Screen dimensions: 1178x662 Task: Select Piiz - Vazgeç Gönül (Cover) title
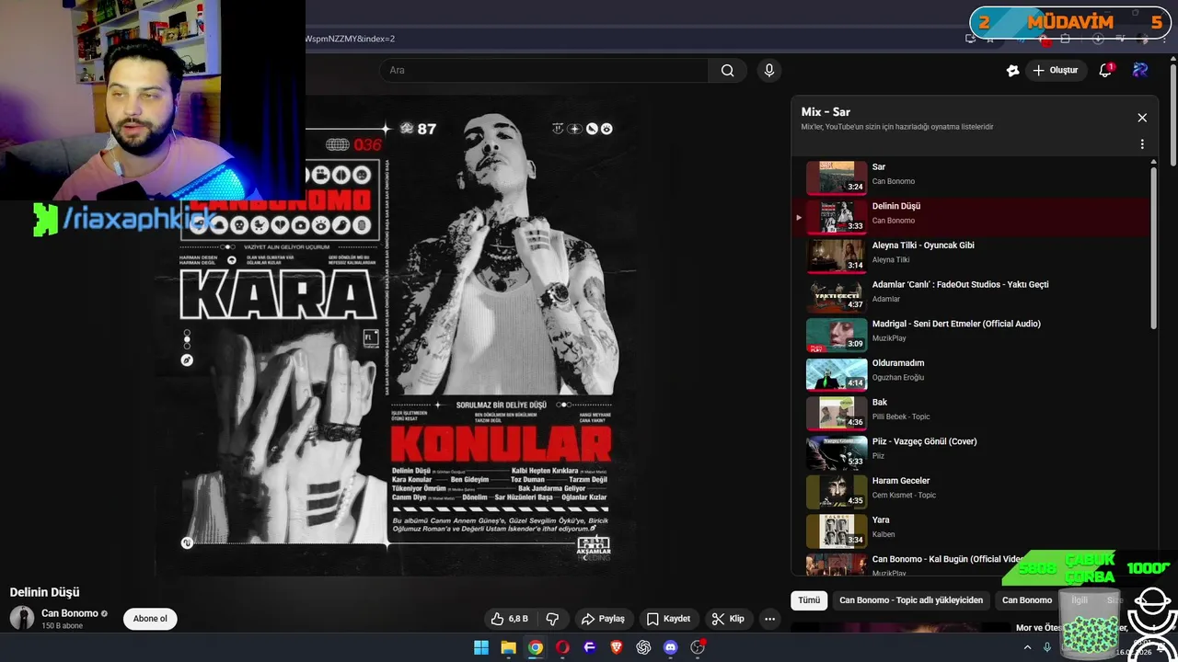tap(924, 441)
